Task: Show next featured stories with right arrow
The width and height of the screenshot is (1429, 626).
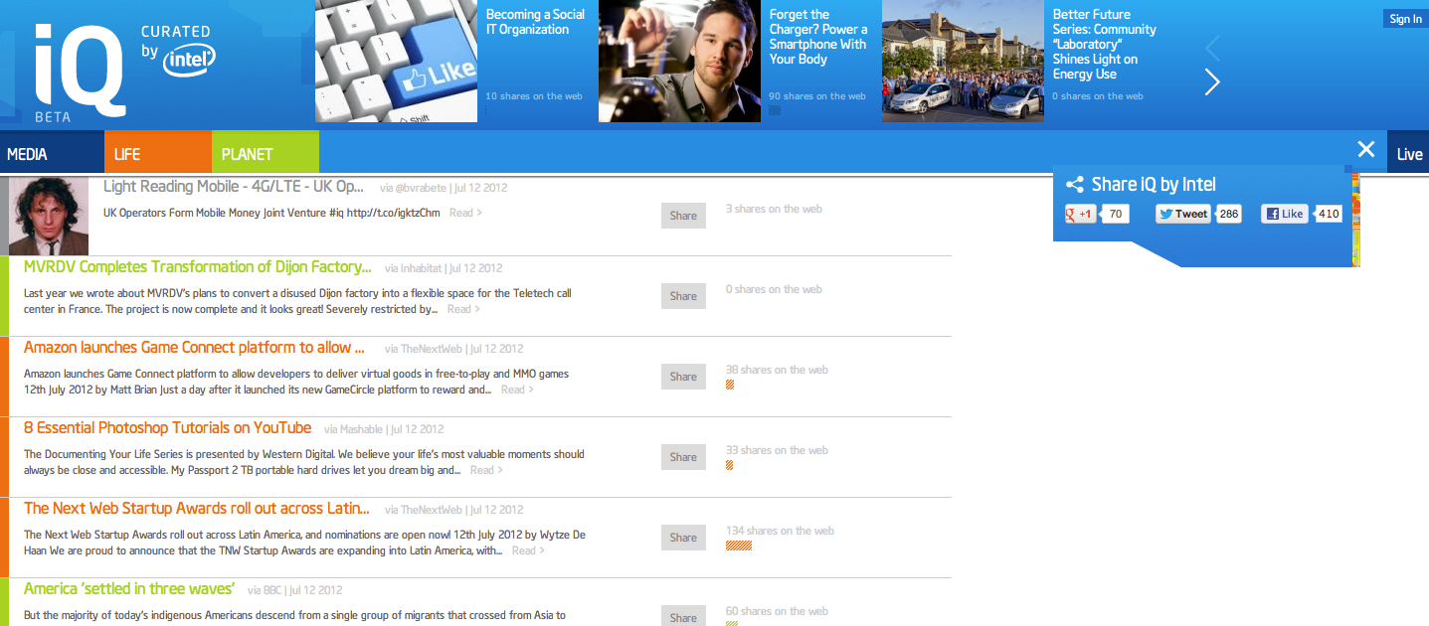Action: (1212, 81)
